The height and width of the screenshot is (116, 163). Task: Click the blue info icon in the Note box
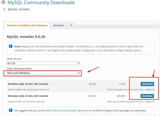point(11,46)
